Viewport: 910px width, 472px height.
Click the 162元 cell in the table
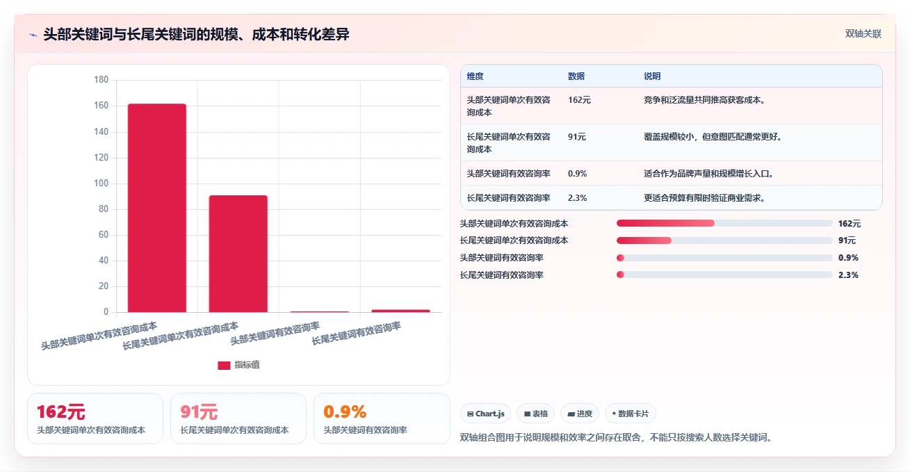[x=579, y=100]
